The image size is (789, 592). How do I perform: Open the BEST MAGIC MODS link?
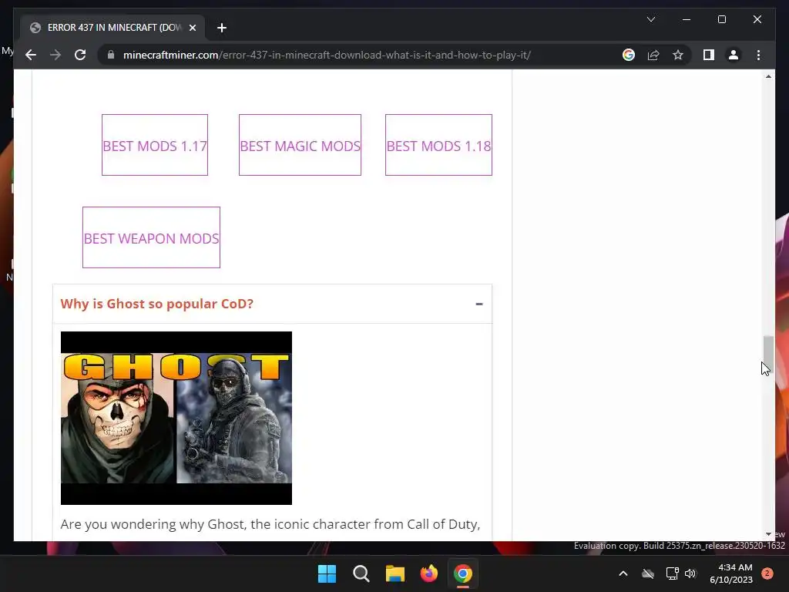point(300,145)
